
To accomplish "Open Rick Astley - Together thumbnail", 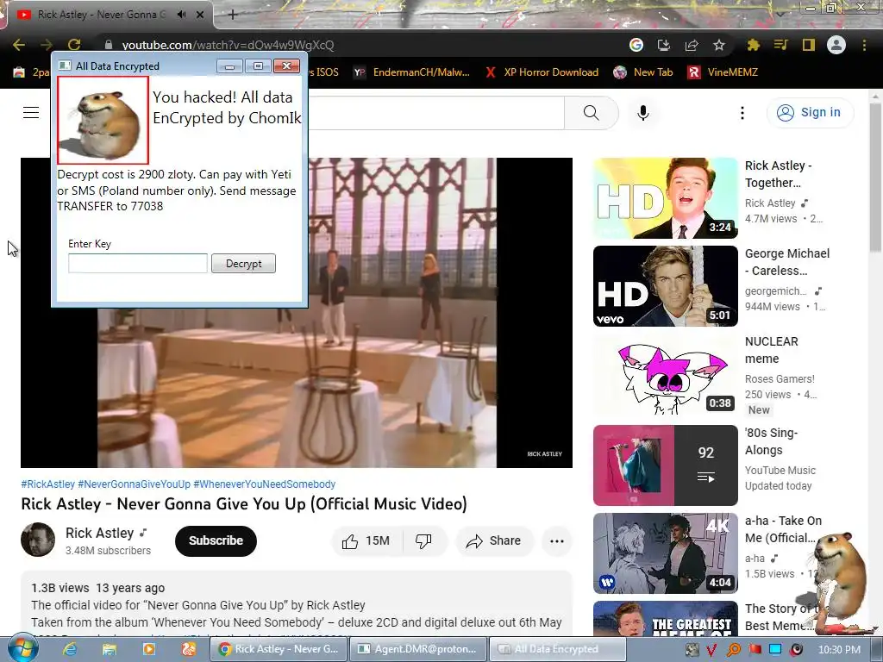I will pyautogui.click(x=666, y=198).
